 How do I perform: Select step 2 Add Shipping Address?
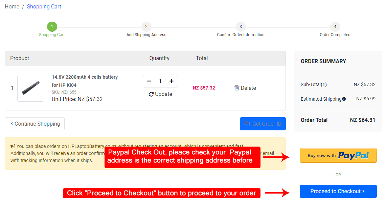[x=146, y=27]
